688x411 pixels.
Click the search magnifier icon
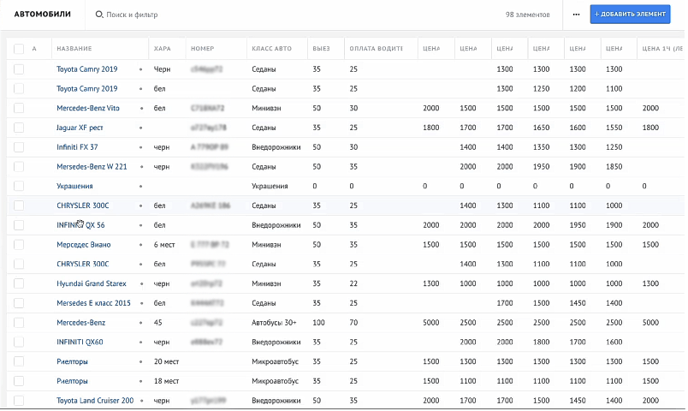pyautogui.click(x=99, y=15)
